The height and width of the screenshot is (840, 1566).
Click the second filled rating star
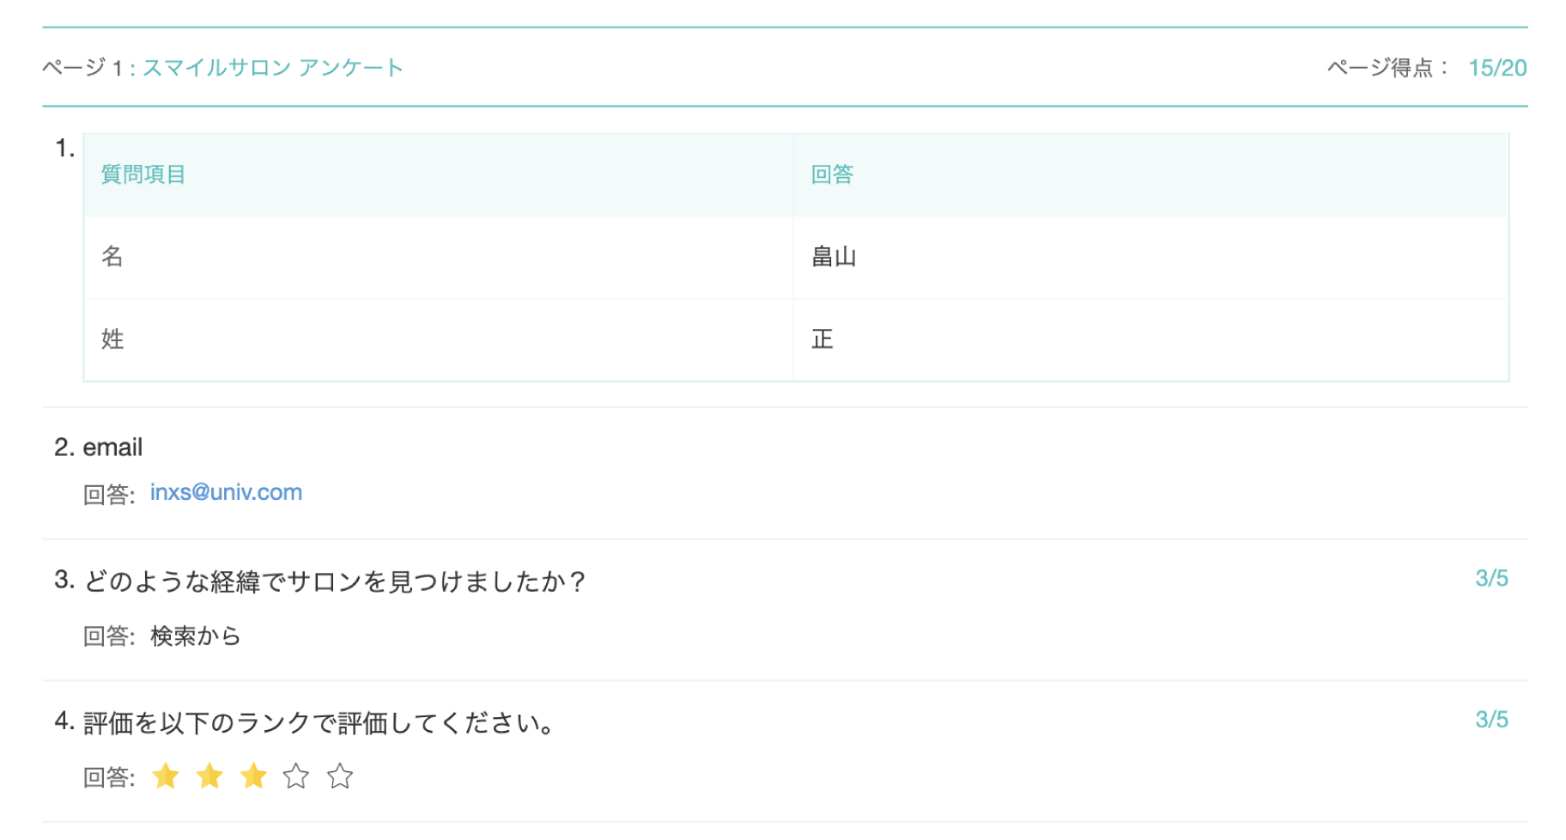(209, 776)
